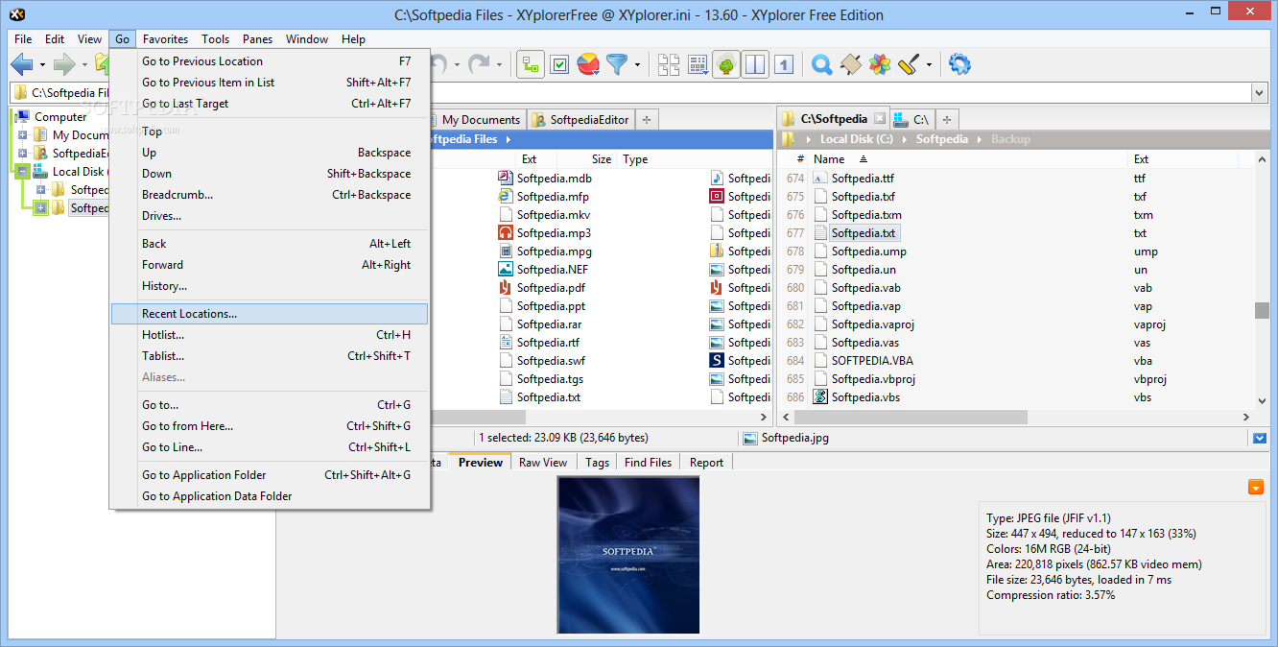Screen dimensions: 1278x647
Task: Click the Redo arrow toolbar icon
Action: [479, 64]
